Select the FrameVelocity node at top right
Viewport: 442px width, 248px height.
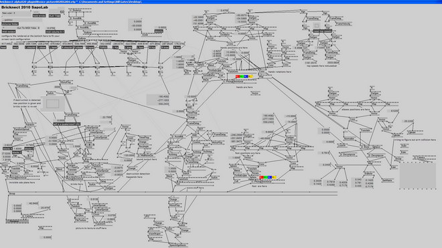tap(343, 24)
